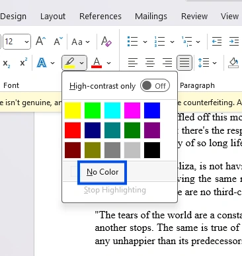
Task: Select the Justify alignment button
Action: coord(184,63)
